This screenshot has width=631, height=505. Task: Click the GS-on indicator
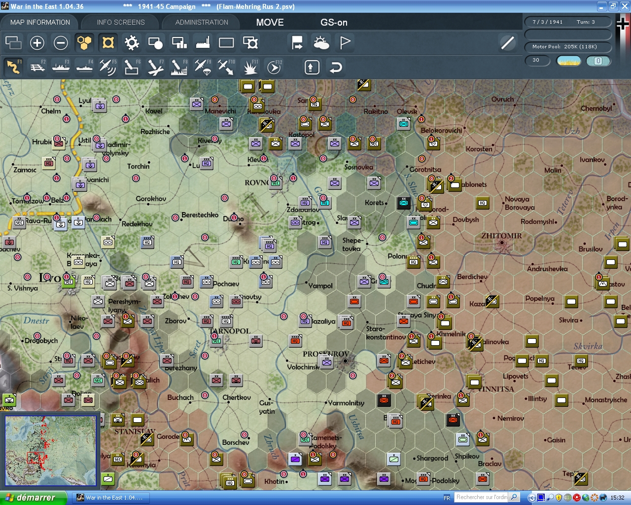[x=334, y=22]
